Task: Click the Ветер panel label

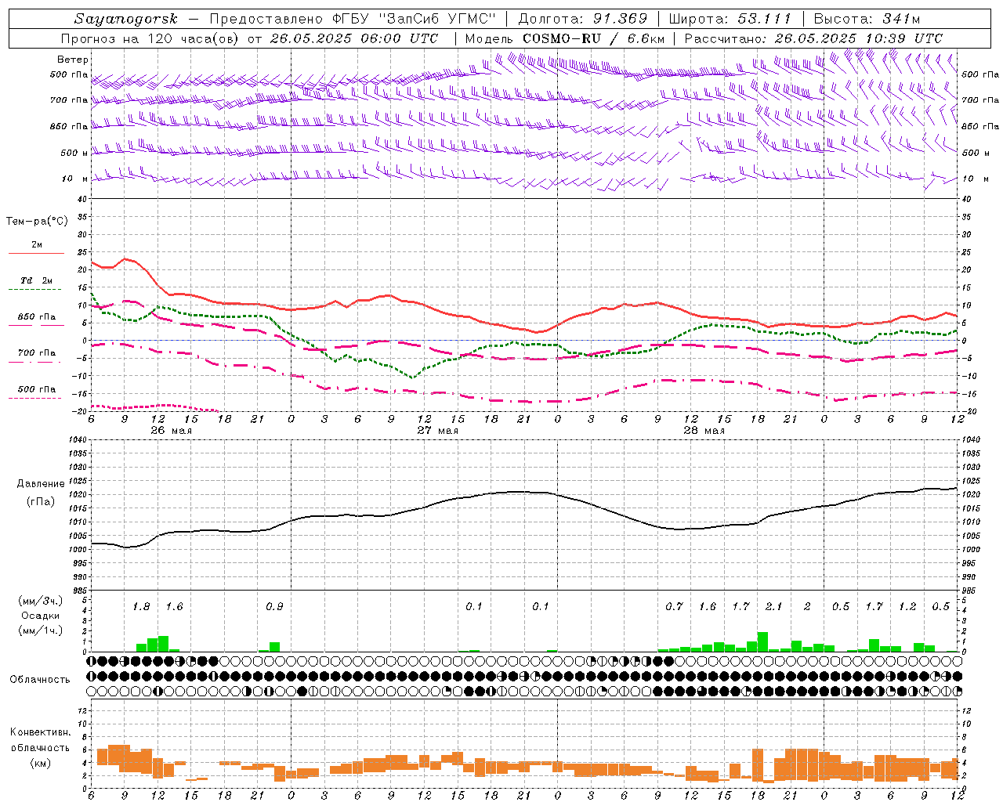Action: [72, 60]
